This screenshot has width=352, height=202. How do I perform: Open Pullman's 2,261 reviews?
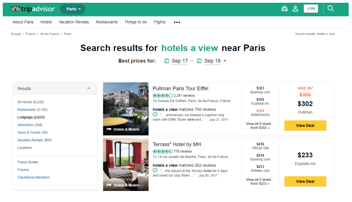[x=184, y=95]
